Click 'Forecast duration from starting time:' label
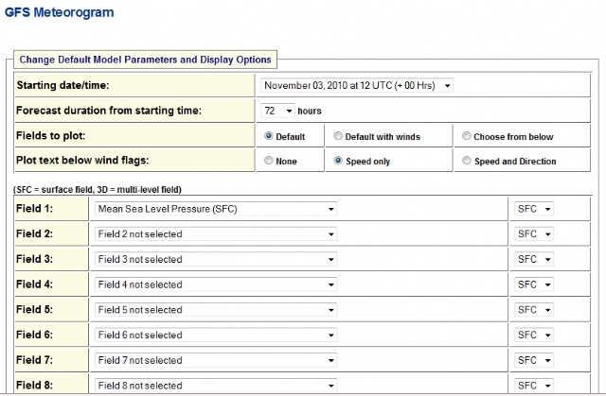606x396 pixels. (109, 111)
